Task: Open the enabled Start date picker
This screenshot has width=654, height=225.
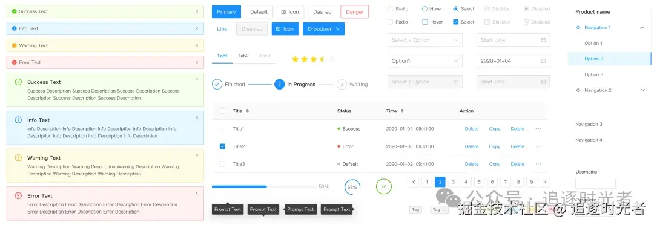Action: coord(513,40)
